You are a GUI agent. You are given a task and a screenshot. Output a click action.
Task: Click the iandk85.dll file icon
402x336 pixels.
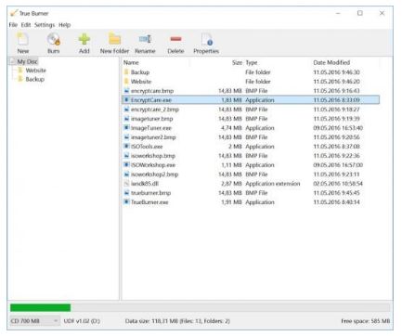[x=126, y=184]
